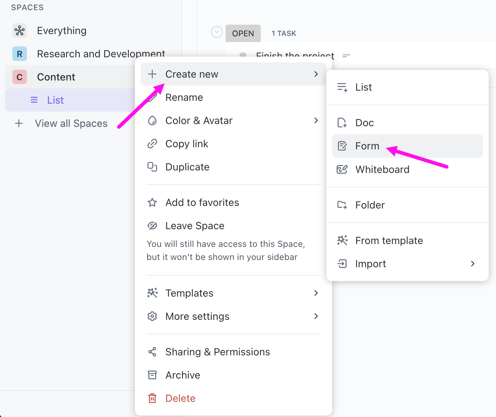The width and height of the screenshot is (496, 417).
Task: Toggle Leave Space to hide from sidebar
Action: (x=195, y=226)
